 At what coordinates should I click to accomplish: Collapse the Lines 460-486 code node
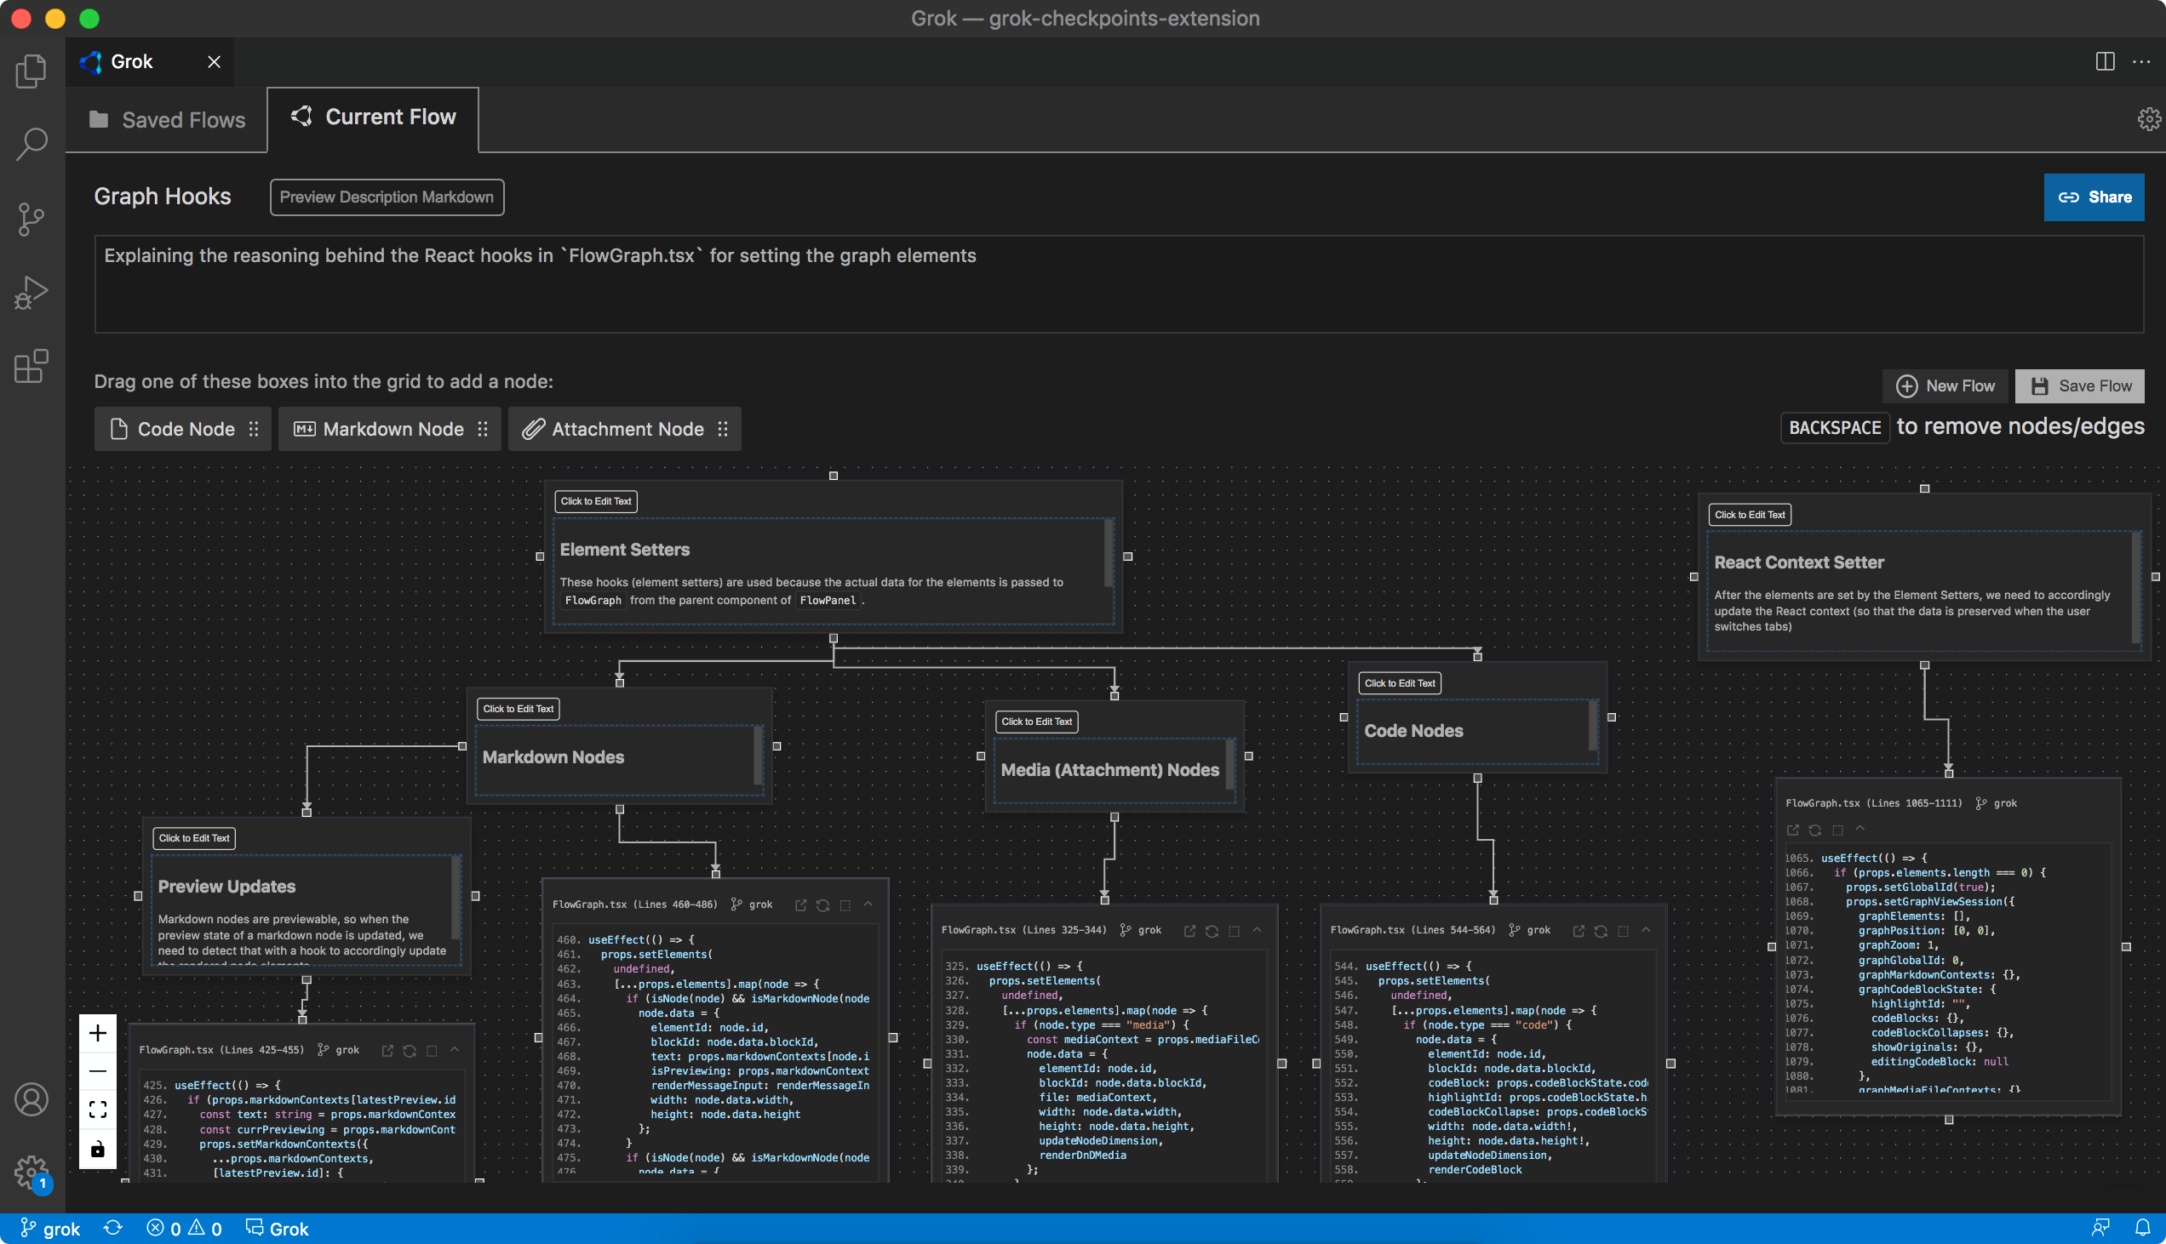coord(868,904)
